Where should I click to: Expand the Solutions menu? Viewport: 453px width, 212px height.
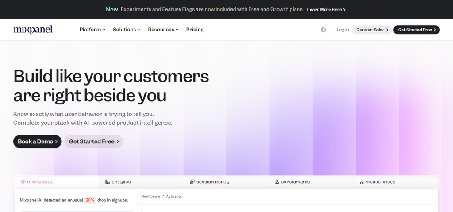[126, 30]
